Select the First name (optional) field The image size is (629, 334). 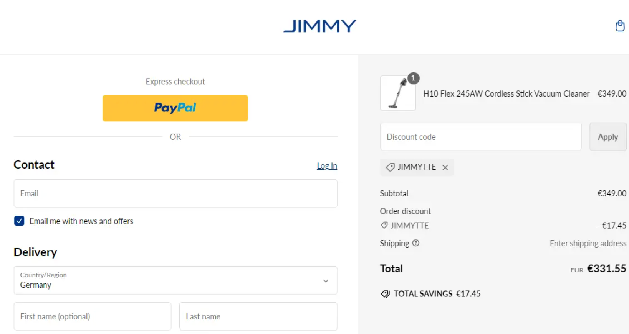93,316
